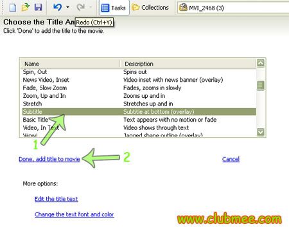The image size is (289, 233).
Task: Select the 'Subtitle' animation row
Action: (139, 111)
